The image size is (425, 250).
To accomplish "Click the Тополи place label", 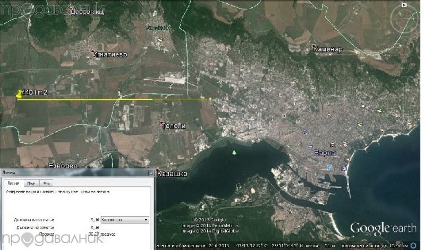I will click(174, 126).
